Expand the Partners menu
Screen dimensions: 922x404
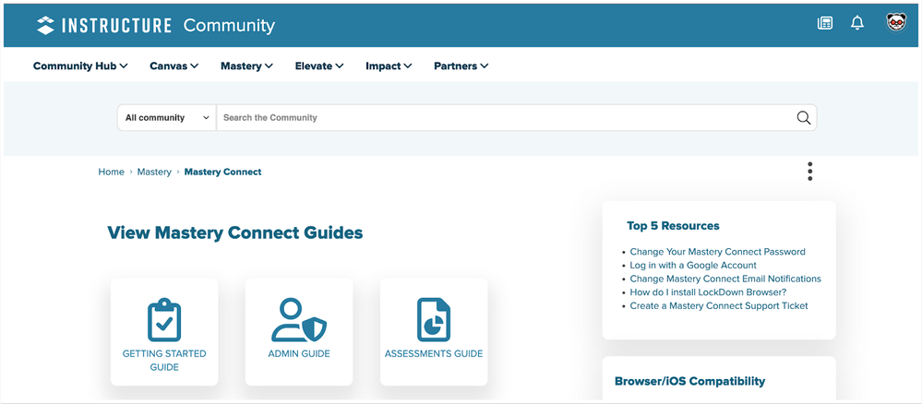tap(461, 65)
